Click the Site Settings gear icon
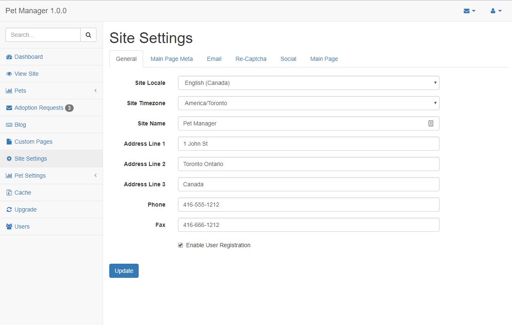512x325 pixels. pyautogui.click(x=9, y=159)
